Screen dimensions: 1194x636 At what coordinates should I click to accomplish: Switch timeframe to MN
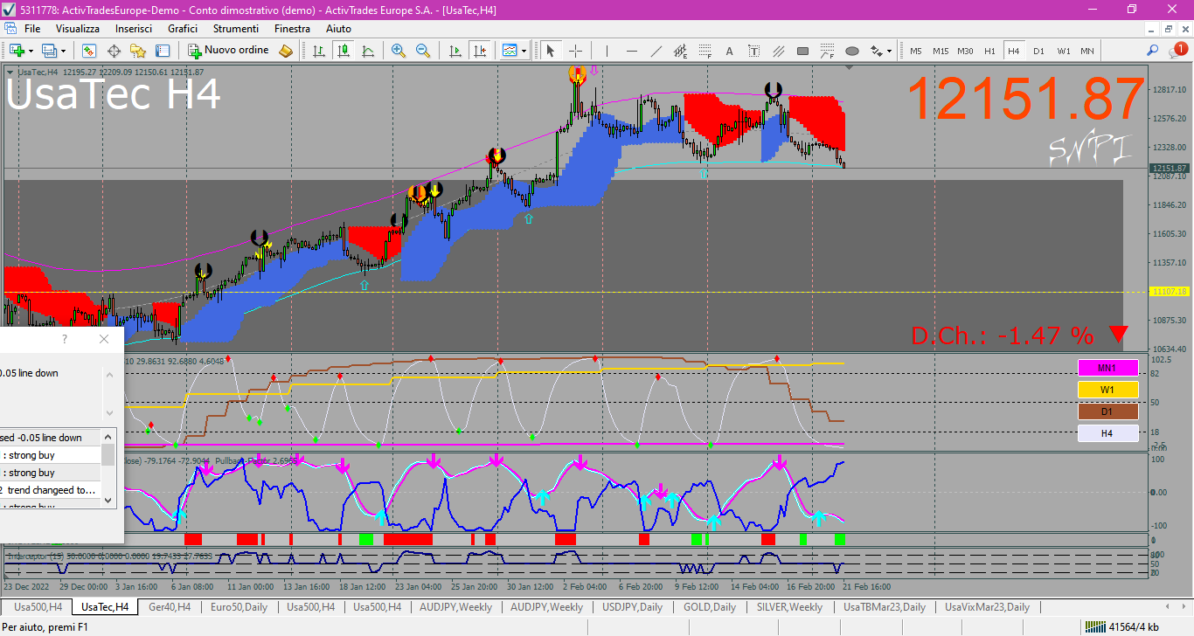point(1087,51)
